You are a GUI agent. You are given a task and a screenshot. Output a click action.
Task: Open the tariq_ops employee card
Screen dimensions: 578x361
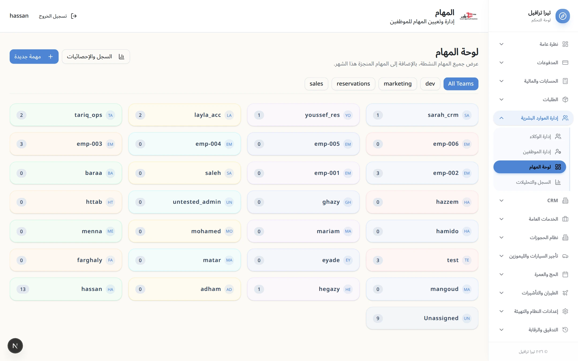point(66,115)
